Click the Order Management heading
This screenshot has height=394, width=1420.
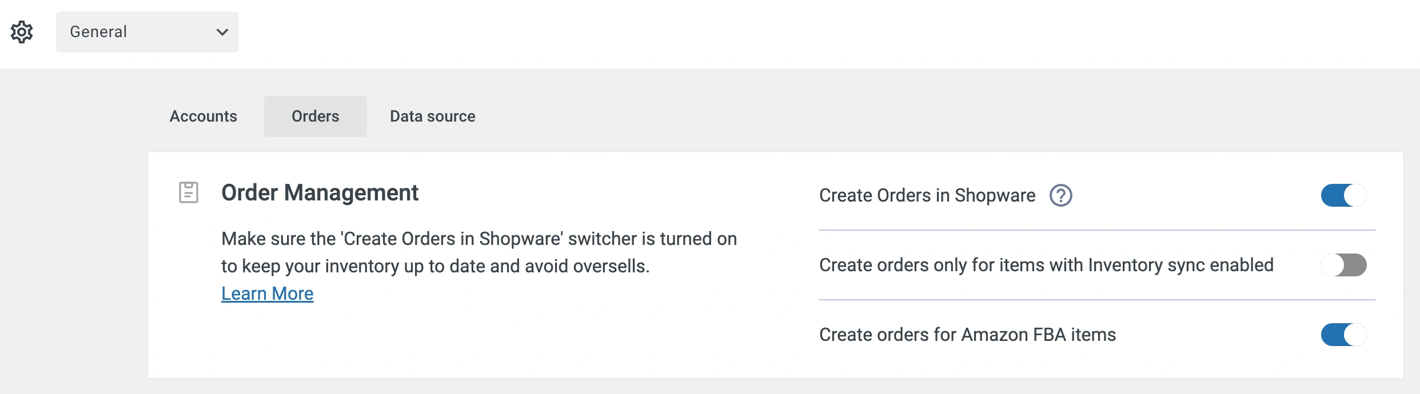click(320, 192)
